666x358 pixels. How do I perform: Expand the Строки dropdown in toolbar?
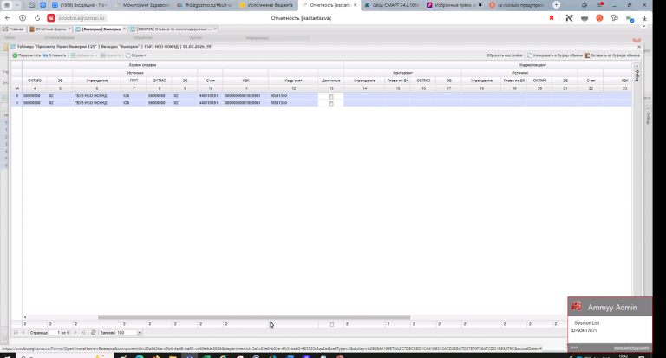tap(136, 55)
